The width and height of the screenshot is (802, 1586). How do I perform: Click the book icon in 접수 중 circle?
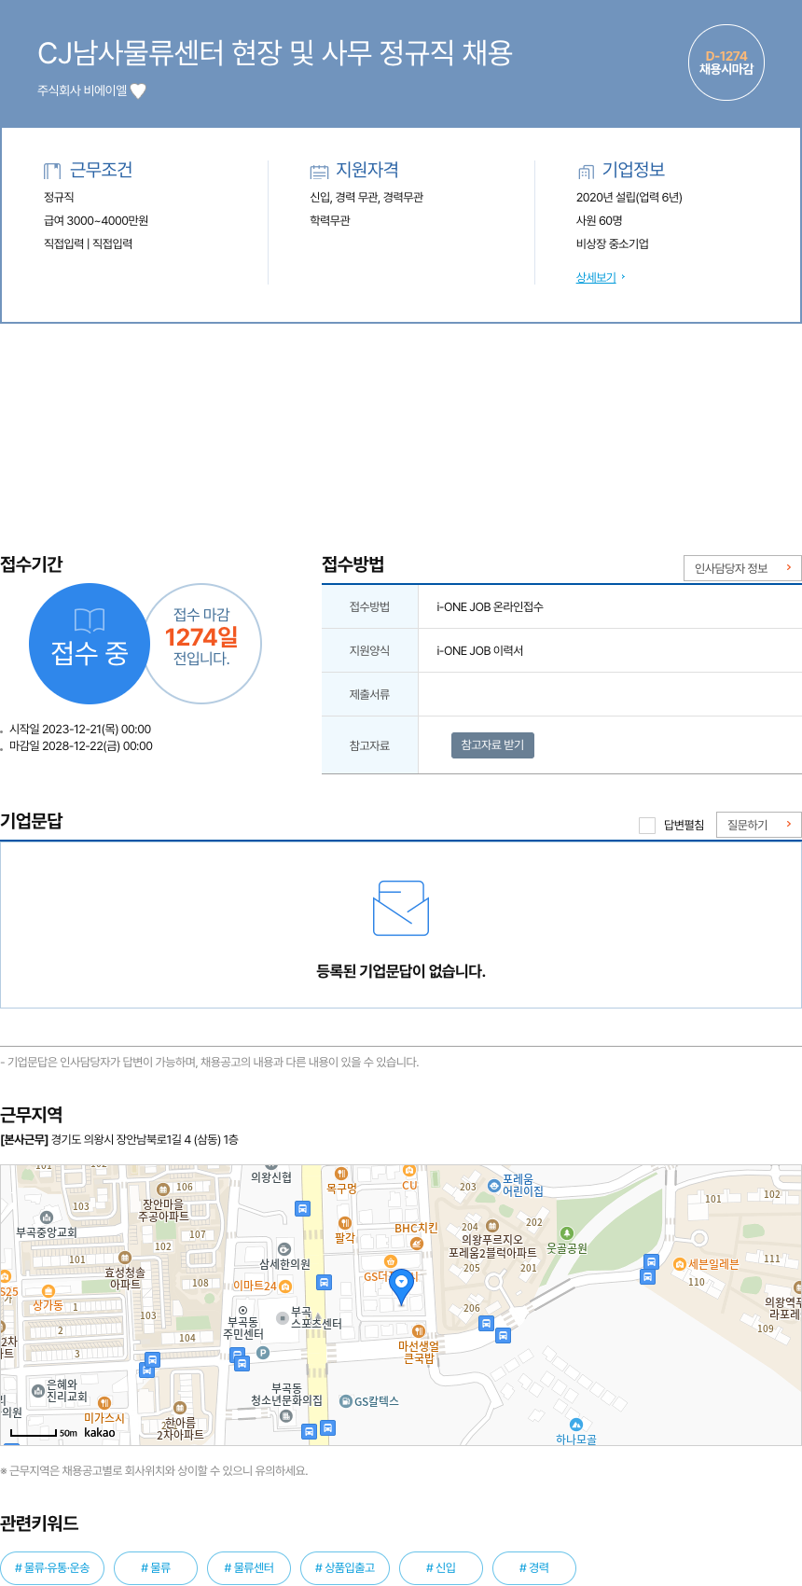(90, 620)
